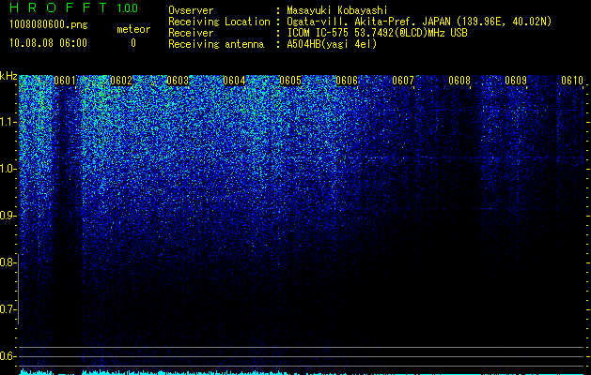Click the gray vertical range bar near 0.7-0.8 kHz
591x375 pixels.
[x=18, y=289]
